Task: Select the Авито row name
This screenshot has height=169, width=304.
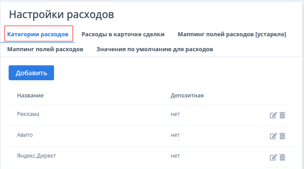Action: coord(25,135)
